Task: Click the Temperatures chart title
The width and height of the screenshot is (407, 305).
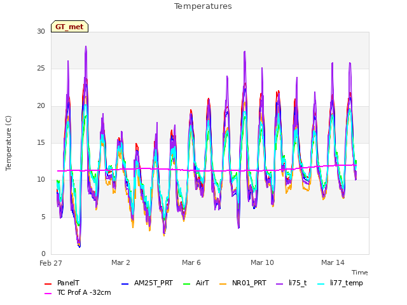Action: click(203, 6)
